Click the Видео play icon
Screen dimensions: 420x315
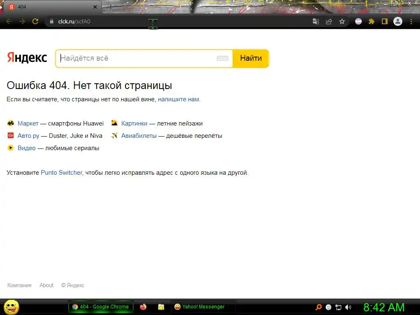(x=10, y=148)
